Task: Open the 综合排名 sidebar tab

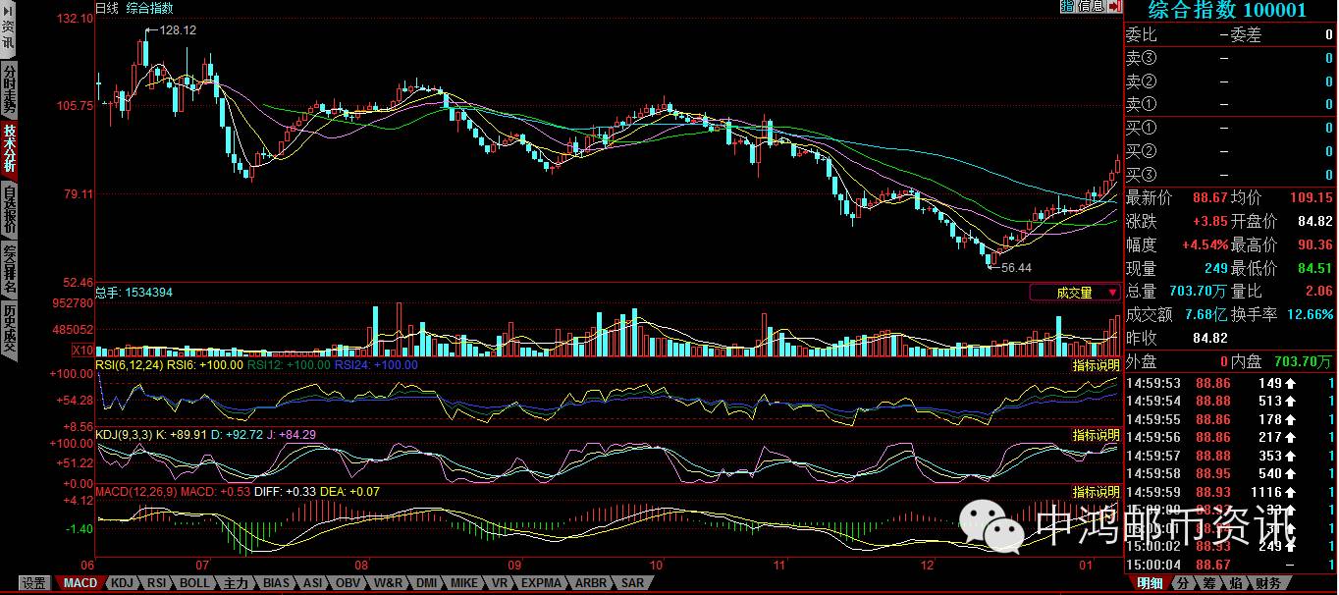Action: 9,268
